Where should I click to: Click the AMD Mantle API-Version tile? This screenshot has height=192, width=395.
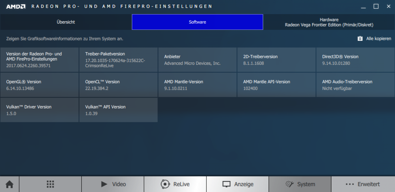[x=276, y=85]
